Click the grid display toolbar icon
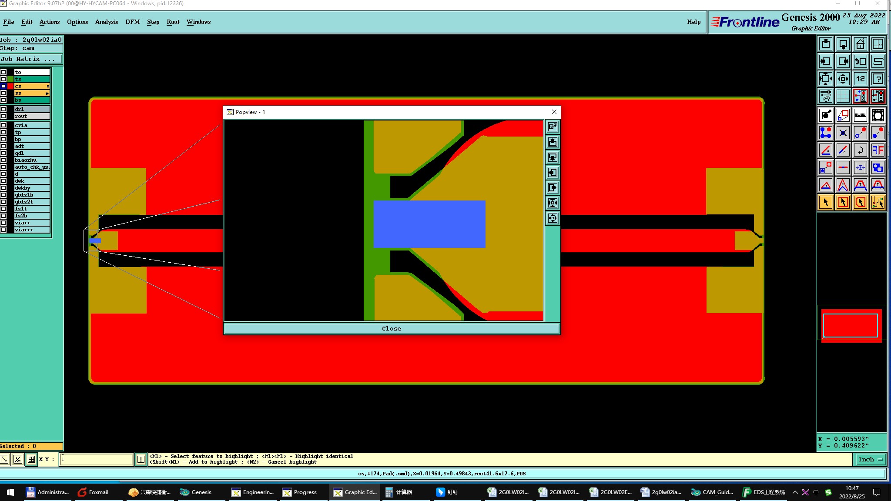891x501 pixels. tap(843, 96)
